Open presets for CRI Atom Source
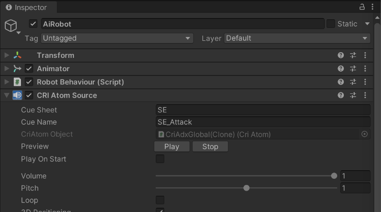Image resolution: width=381 pixels, height=212 pixels. pos(353,95)
